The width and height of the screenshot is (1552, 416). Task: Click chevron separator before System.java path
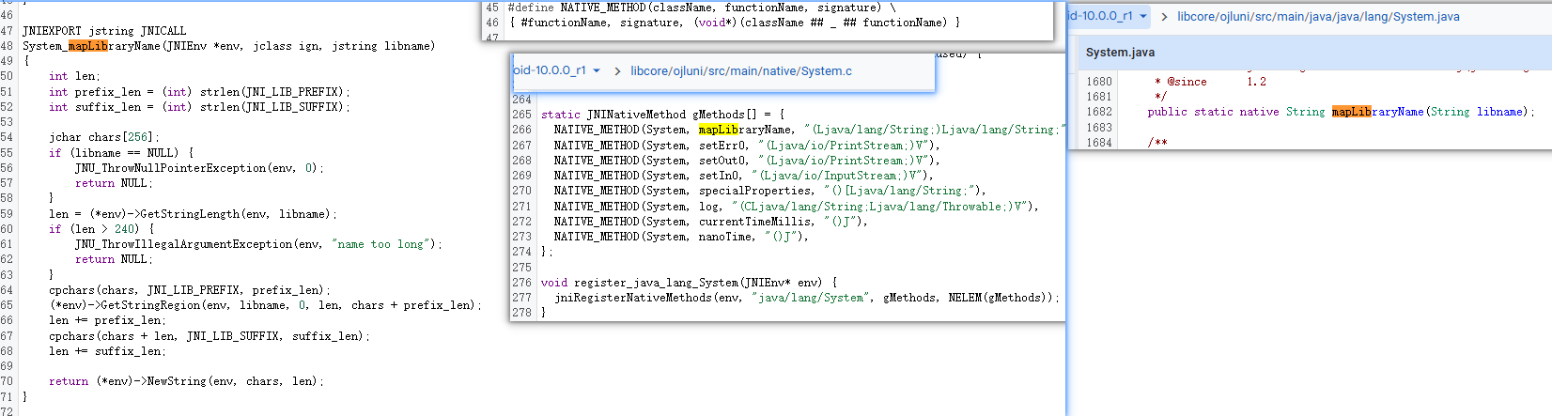1164,17
